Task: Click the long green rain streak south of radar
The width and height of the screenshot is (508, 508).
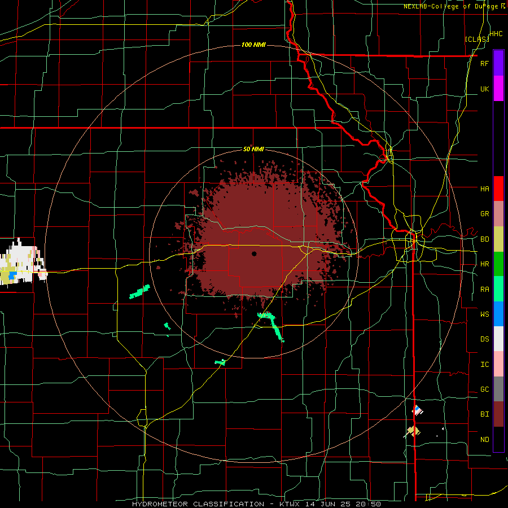Action: 272,326
